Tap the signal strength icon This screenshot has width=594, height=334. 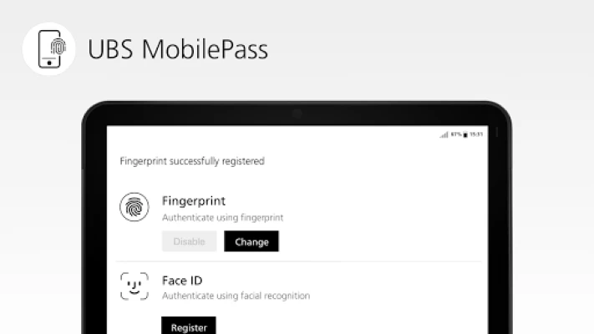444,134
